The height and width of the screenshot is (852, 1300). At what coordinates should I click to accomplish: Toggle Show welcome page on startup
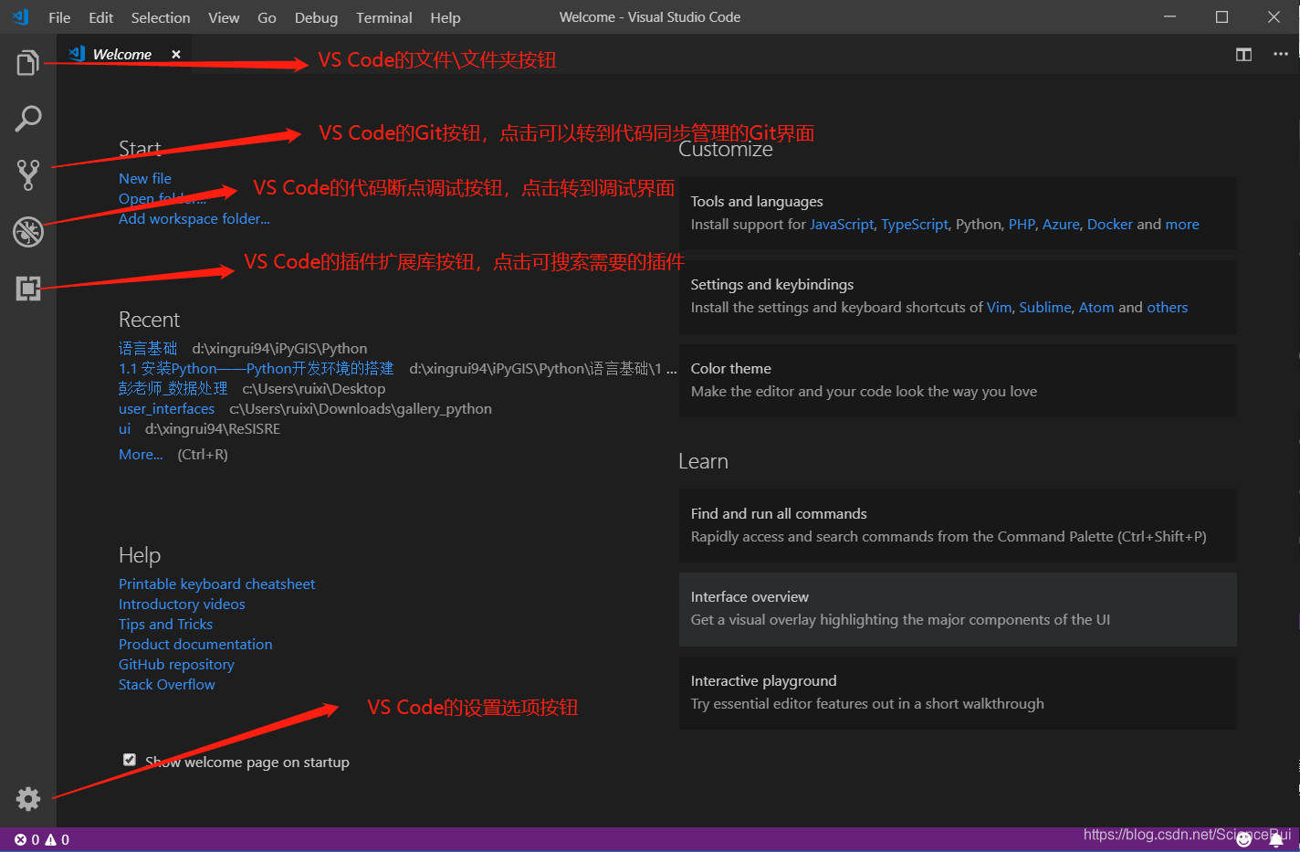[130, 760]
